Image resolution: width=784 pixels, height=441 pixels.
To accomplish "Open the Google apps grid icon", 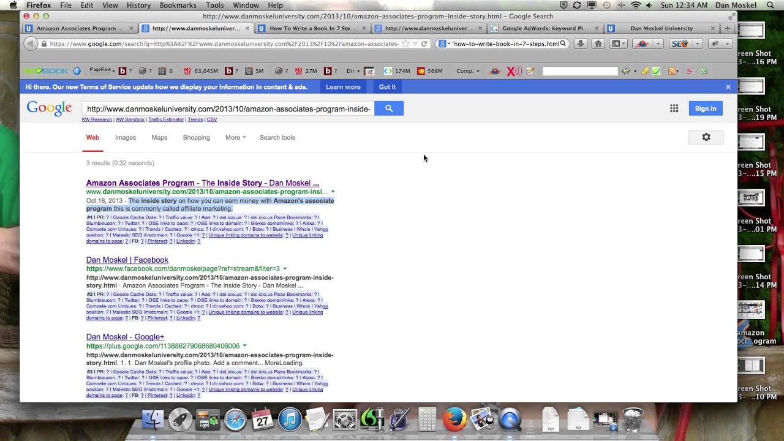I will (x=674, y=108).
